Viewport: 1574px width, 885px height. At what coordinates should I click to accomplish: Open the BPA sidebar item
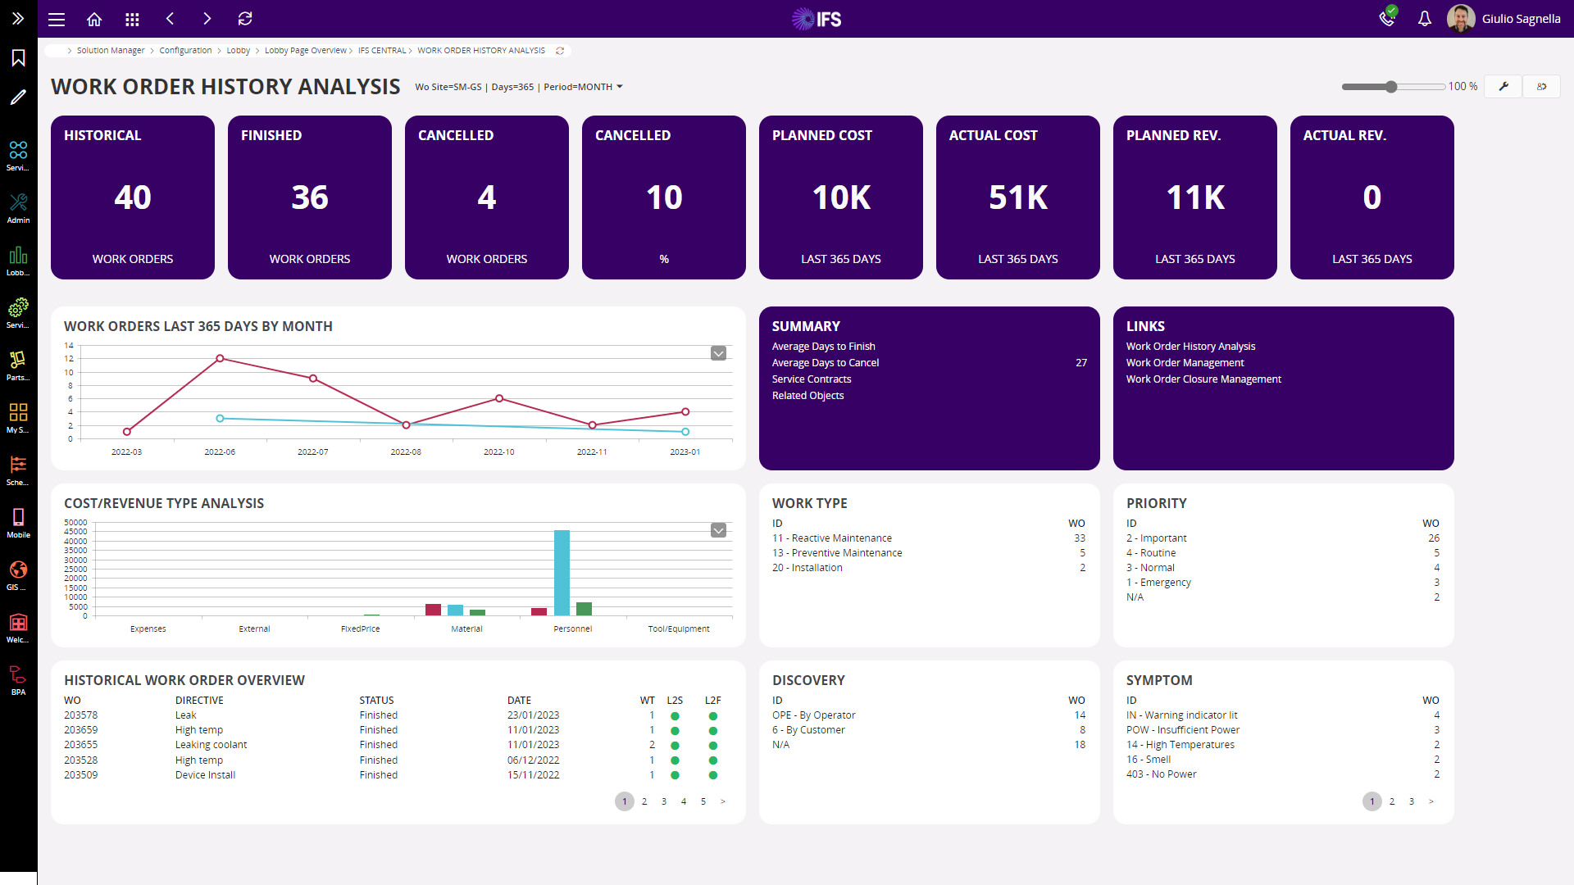click(18, 680)
